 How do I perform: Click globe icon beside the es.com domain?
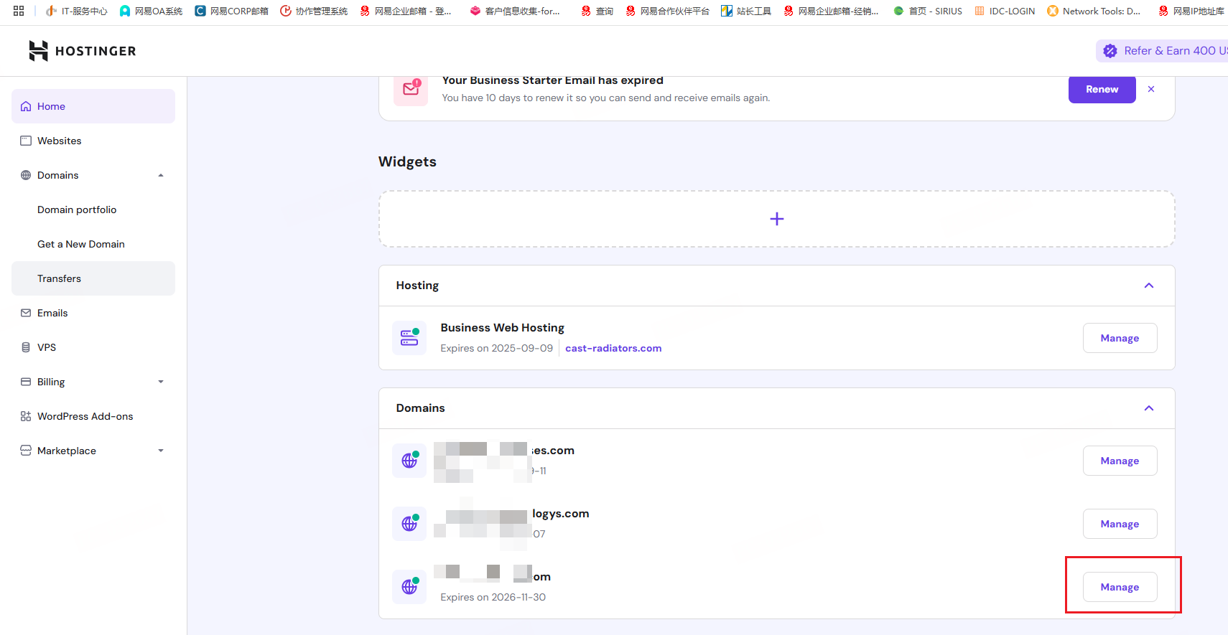tap(409, 461)
